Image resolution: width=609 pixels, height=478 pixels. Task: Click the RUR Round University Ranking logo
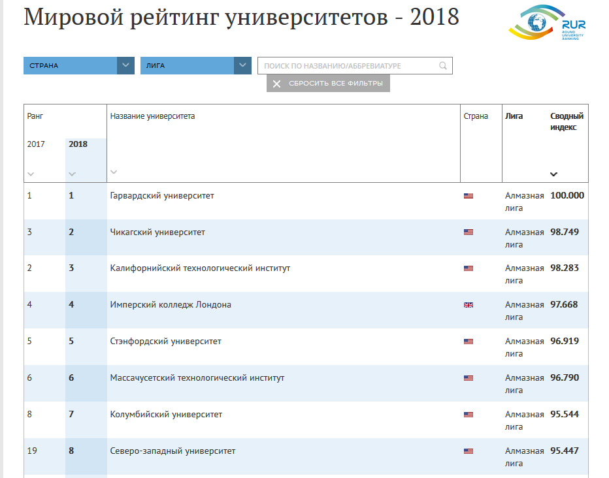[x=548, y=22]
